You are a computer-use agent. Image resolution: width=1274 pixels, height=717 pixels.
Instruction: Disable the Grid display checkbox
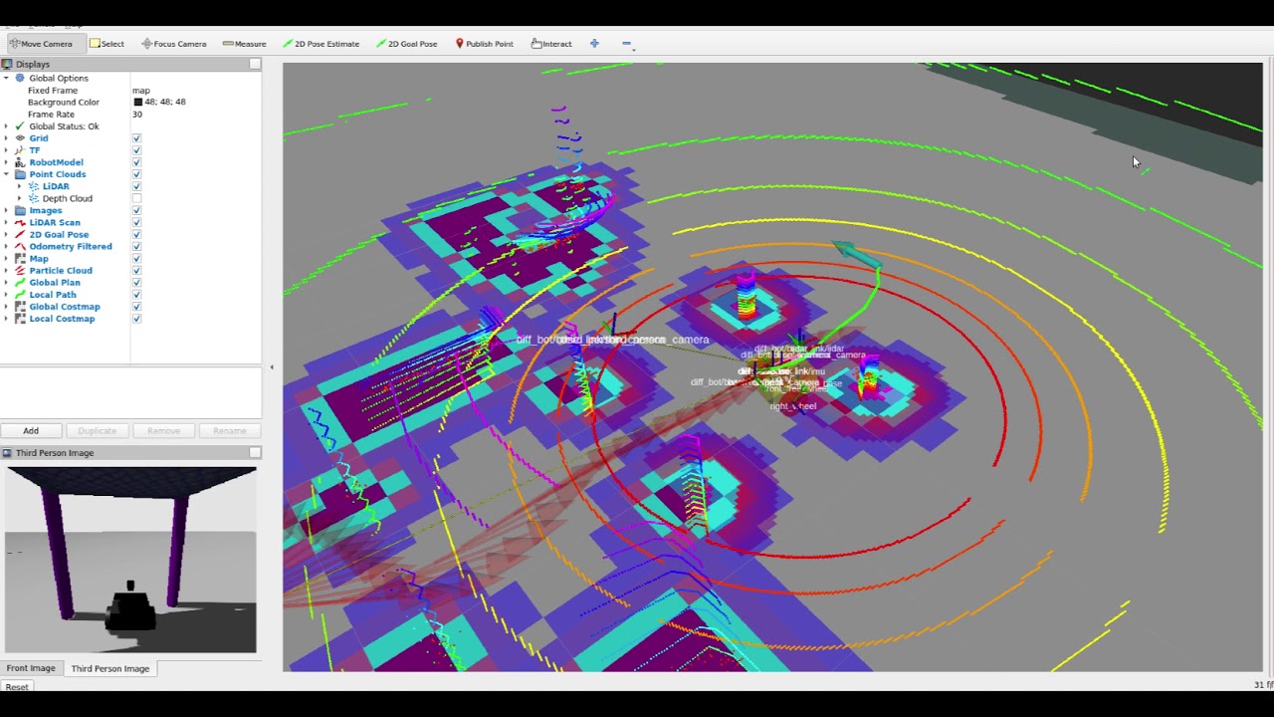tap(136, 138)
